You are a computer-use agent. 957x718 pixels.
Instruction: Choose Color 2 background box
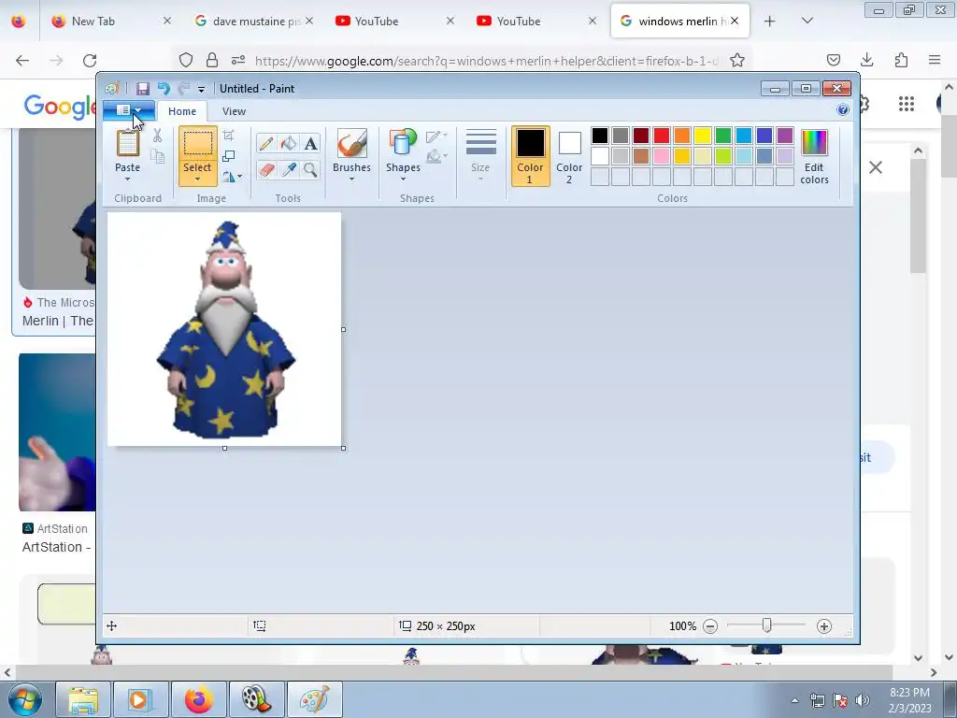[569, 156]
